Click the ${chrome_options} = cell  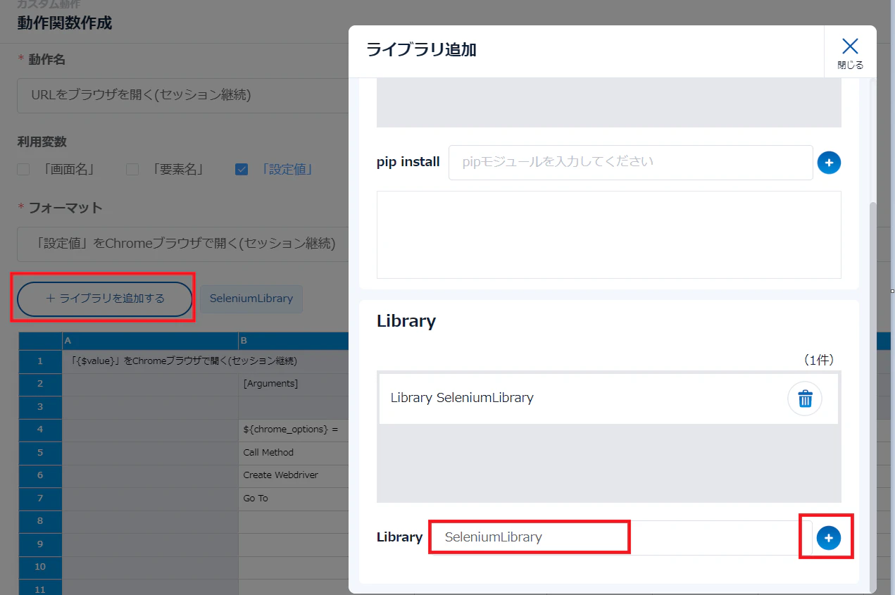[x=294, y=430]
